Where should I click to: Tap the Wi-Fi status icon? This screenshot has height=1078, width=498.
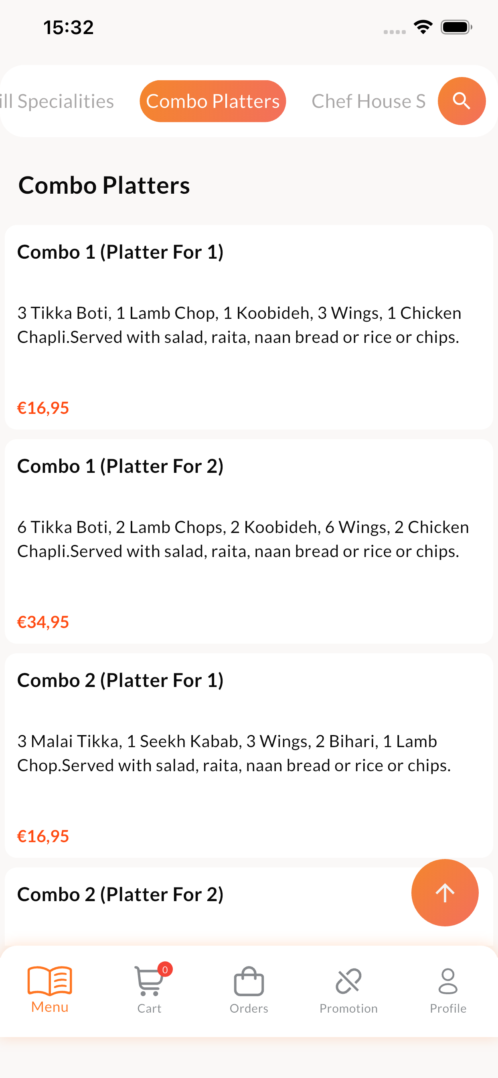(x=423, y=27)
